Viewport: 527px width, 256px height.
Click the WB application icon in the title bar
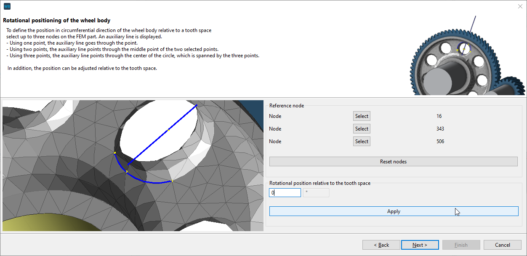click(7, 6)
